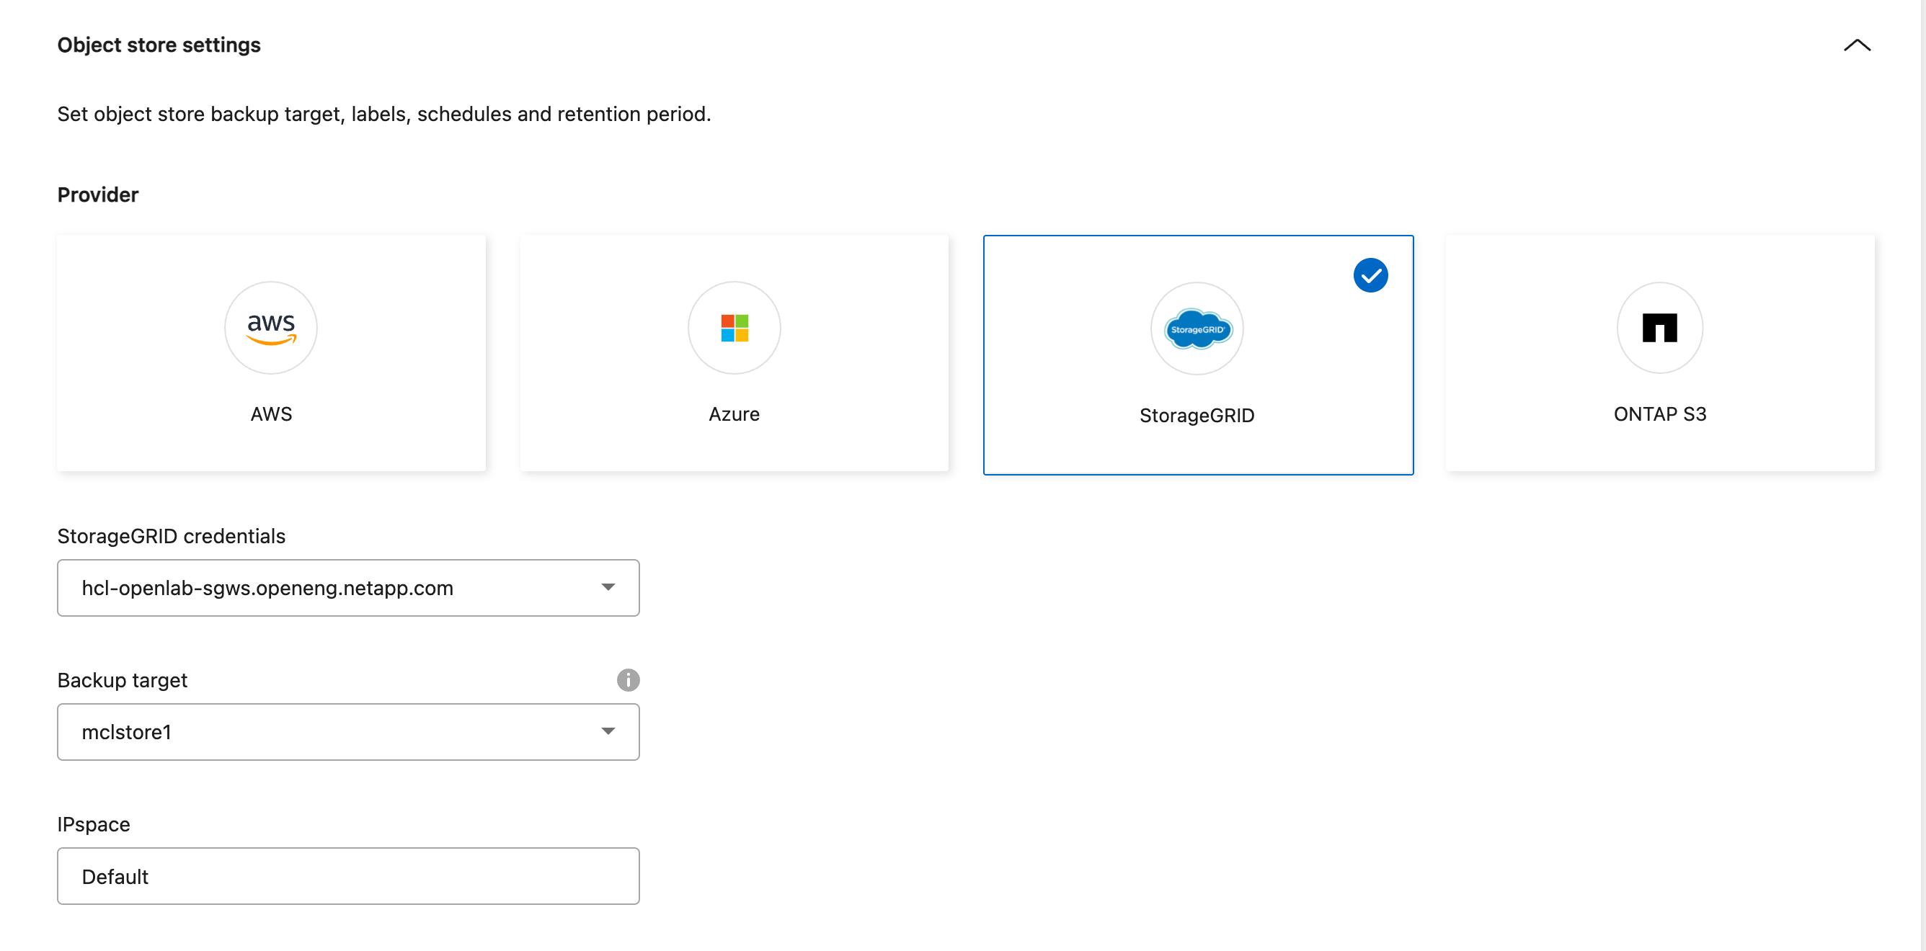Click the Backup target info icon

point(628,680)
